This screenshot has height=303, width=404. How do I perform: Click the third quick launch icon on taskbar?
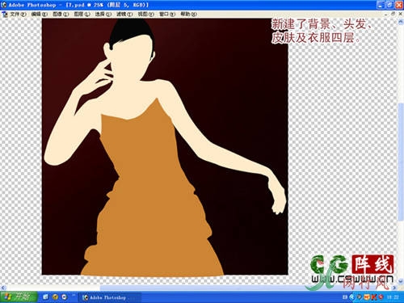tap(65, 297)
